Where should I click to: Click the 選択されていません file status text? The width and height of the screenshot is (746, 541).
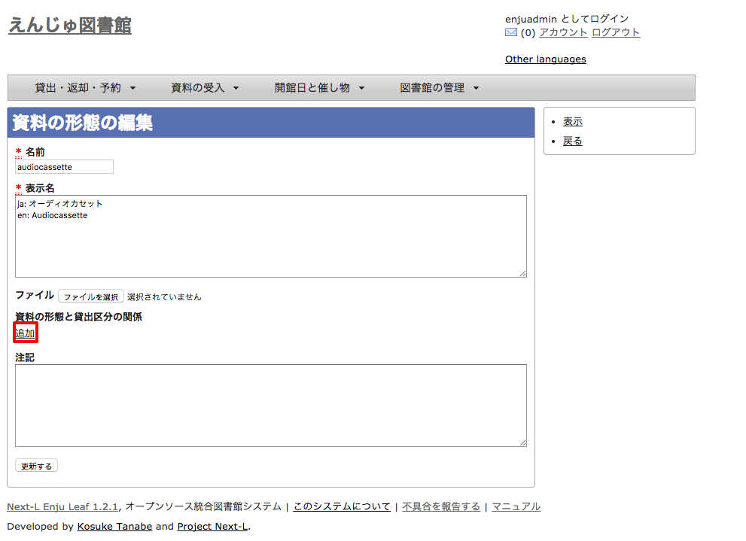[164, 297]
